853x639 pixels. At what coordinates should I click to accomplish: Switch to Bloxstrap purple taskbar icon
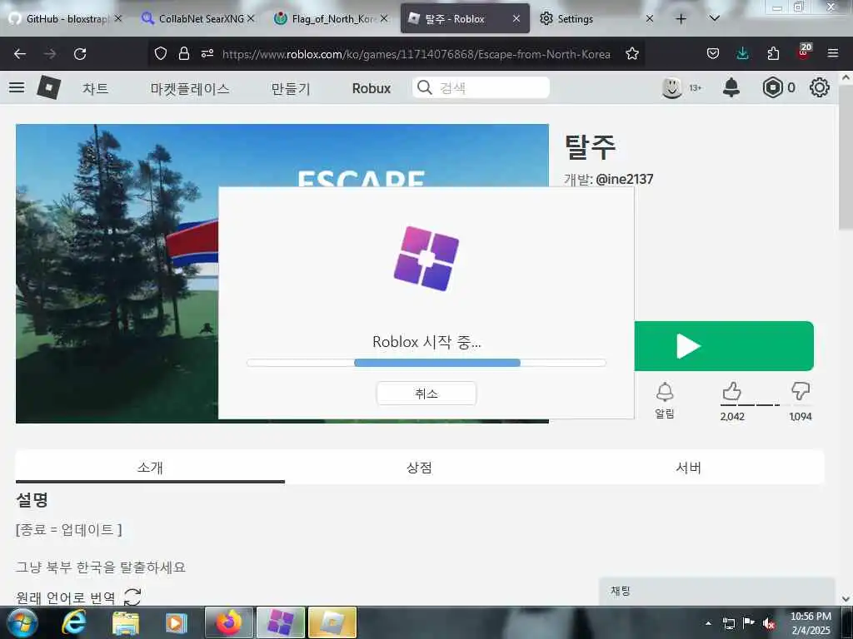tap(281, 622)
